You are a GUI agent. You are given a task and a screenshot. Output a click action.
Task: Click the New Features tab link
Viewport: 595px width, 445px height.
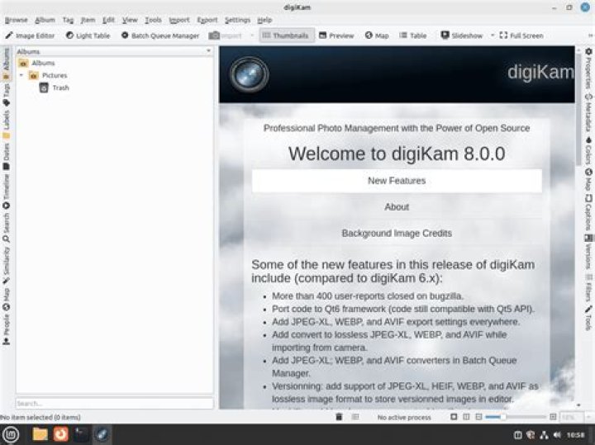[397, 181]
